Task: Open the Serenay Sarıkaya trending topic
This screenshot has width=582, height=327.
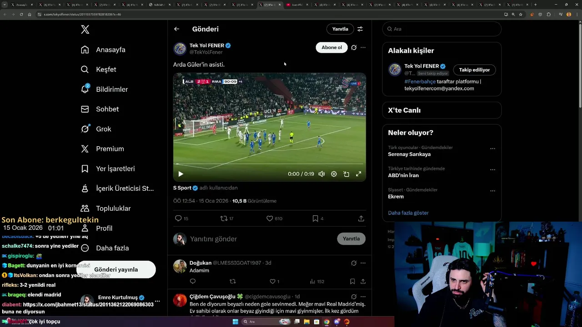Action: (409, 154)
